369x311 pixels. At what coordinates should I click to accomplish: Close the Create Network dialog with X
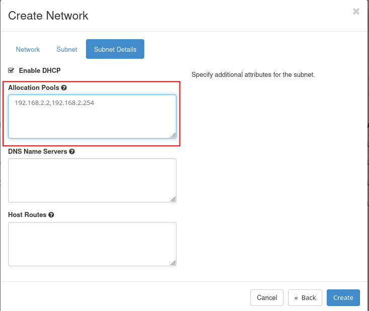tap(356, 12)
